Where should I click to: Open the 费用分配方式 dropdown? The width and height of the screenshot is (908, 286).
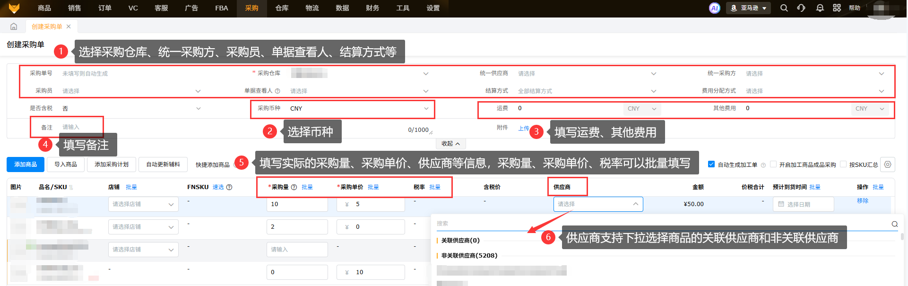(x=815, y=91)
